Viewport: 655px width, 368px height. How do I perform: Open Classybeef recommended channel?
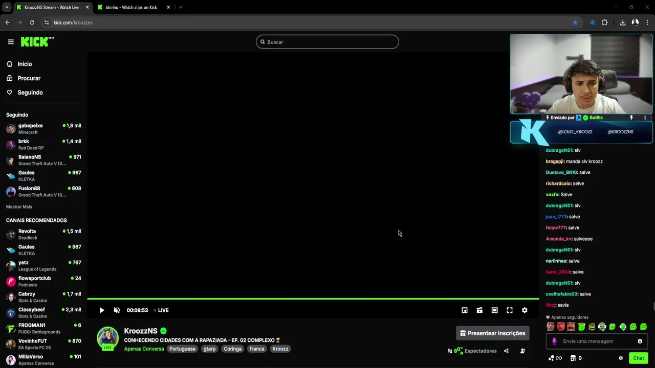(43, 312)
